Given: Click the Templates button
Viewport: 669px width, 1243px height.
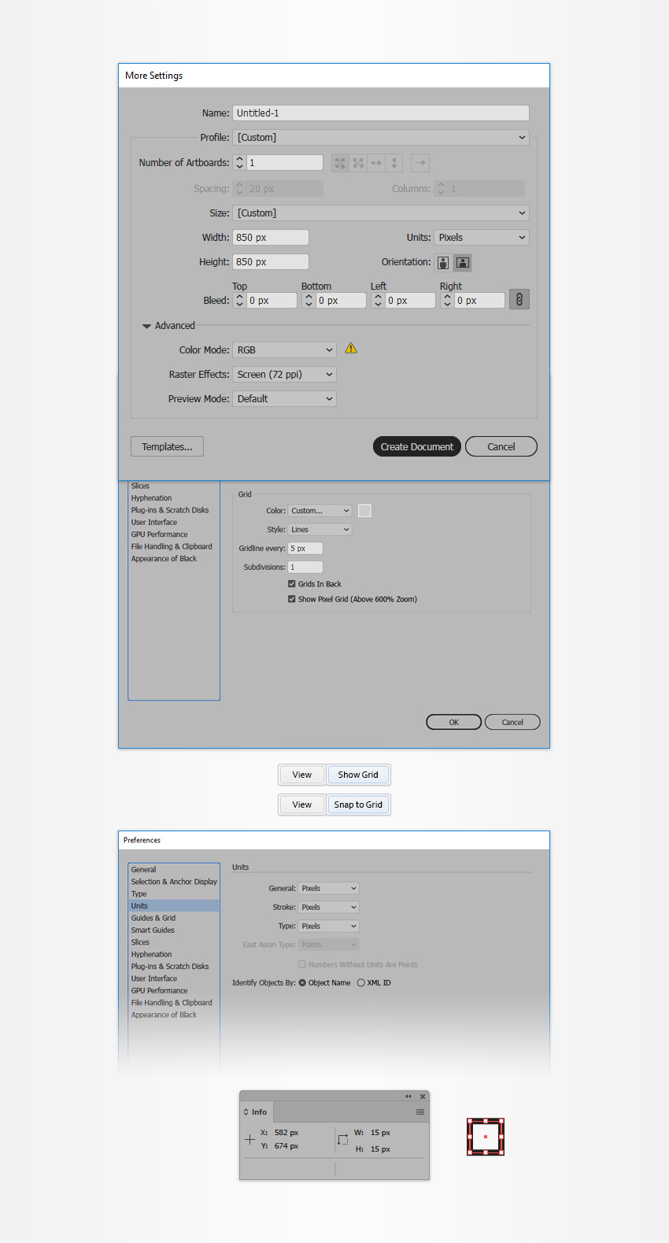Looking at the screenshot, I should coord(167,446).
